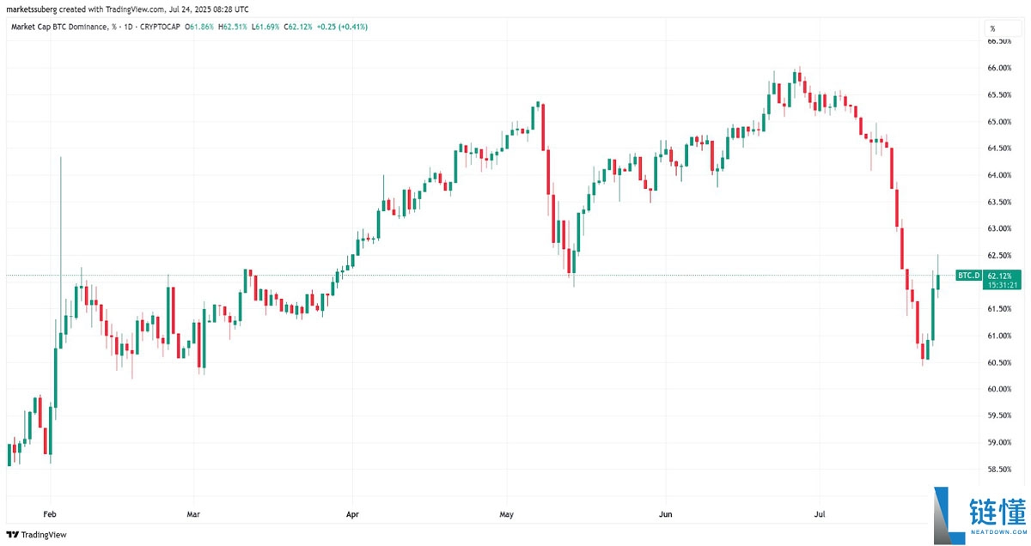Click the NEATDOWN.COM watermark logo
This screenshot has height=546, width=1031.
[x=979, y=515]
